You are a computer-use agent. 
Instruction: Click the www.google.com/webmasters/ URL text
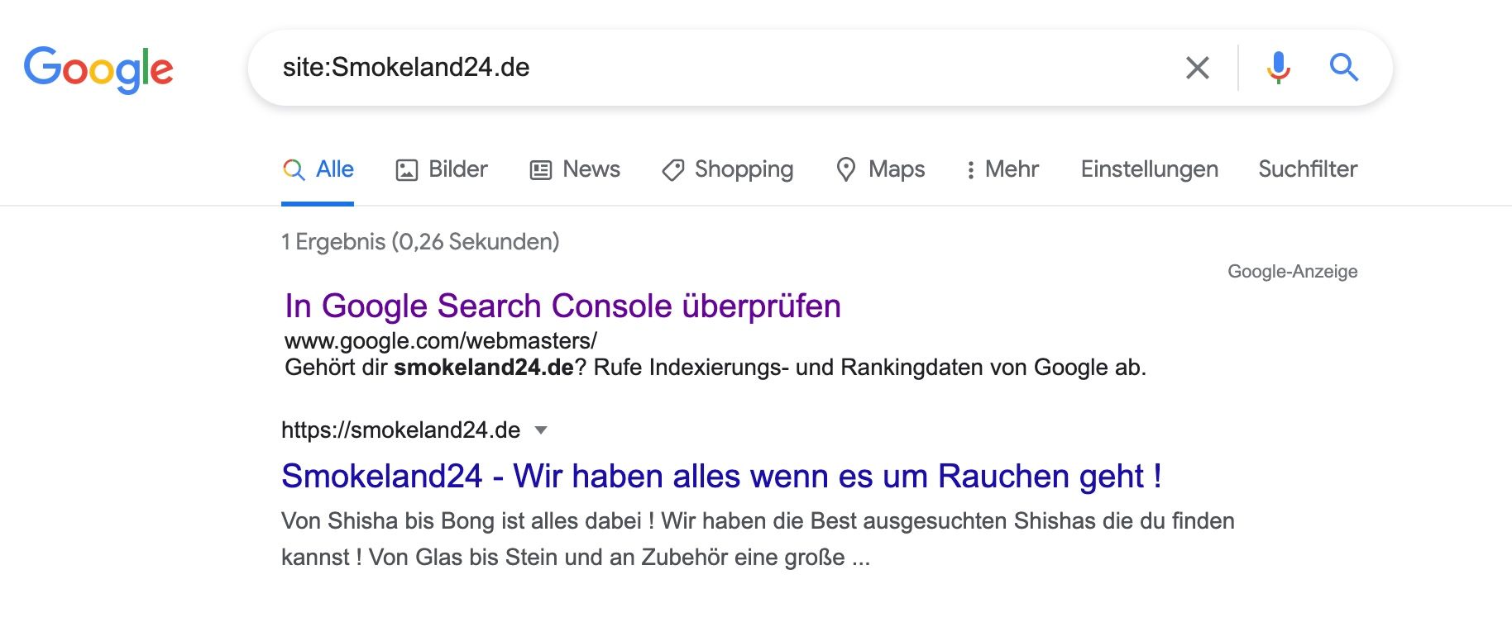[440, 340]
